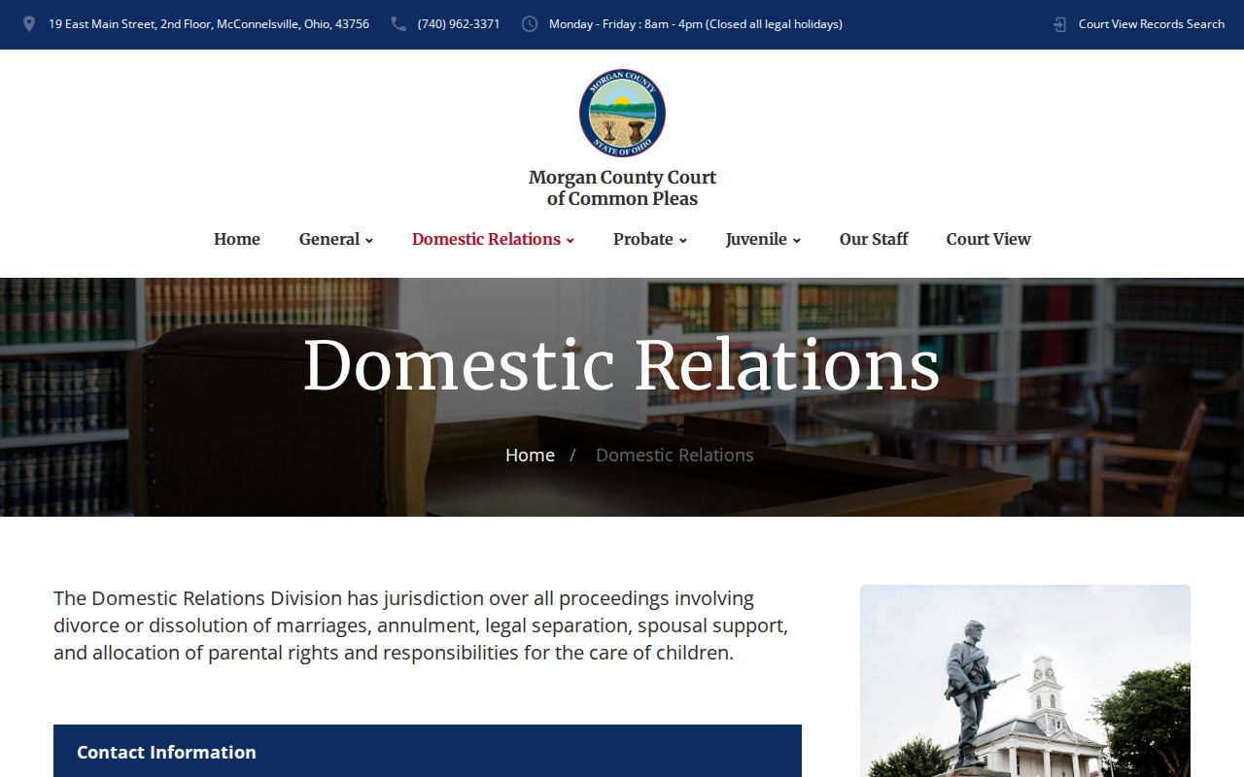This screenshot has width=1244, height=777.
Task: Click the map pin location icon
Action: [x=29, y=24]
